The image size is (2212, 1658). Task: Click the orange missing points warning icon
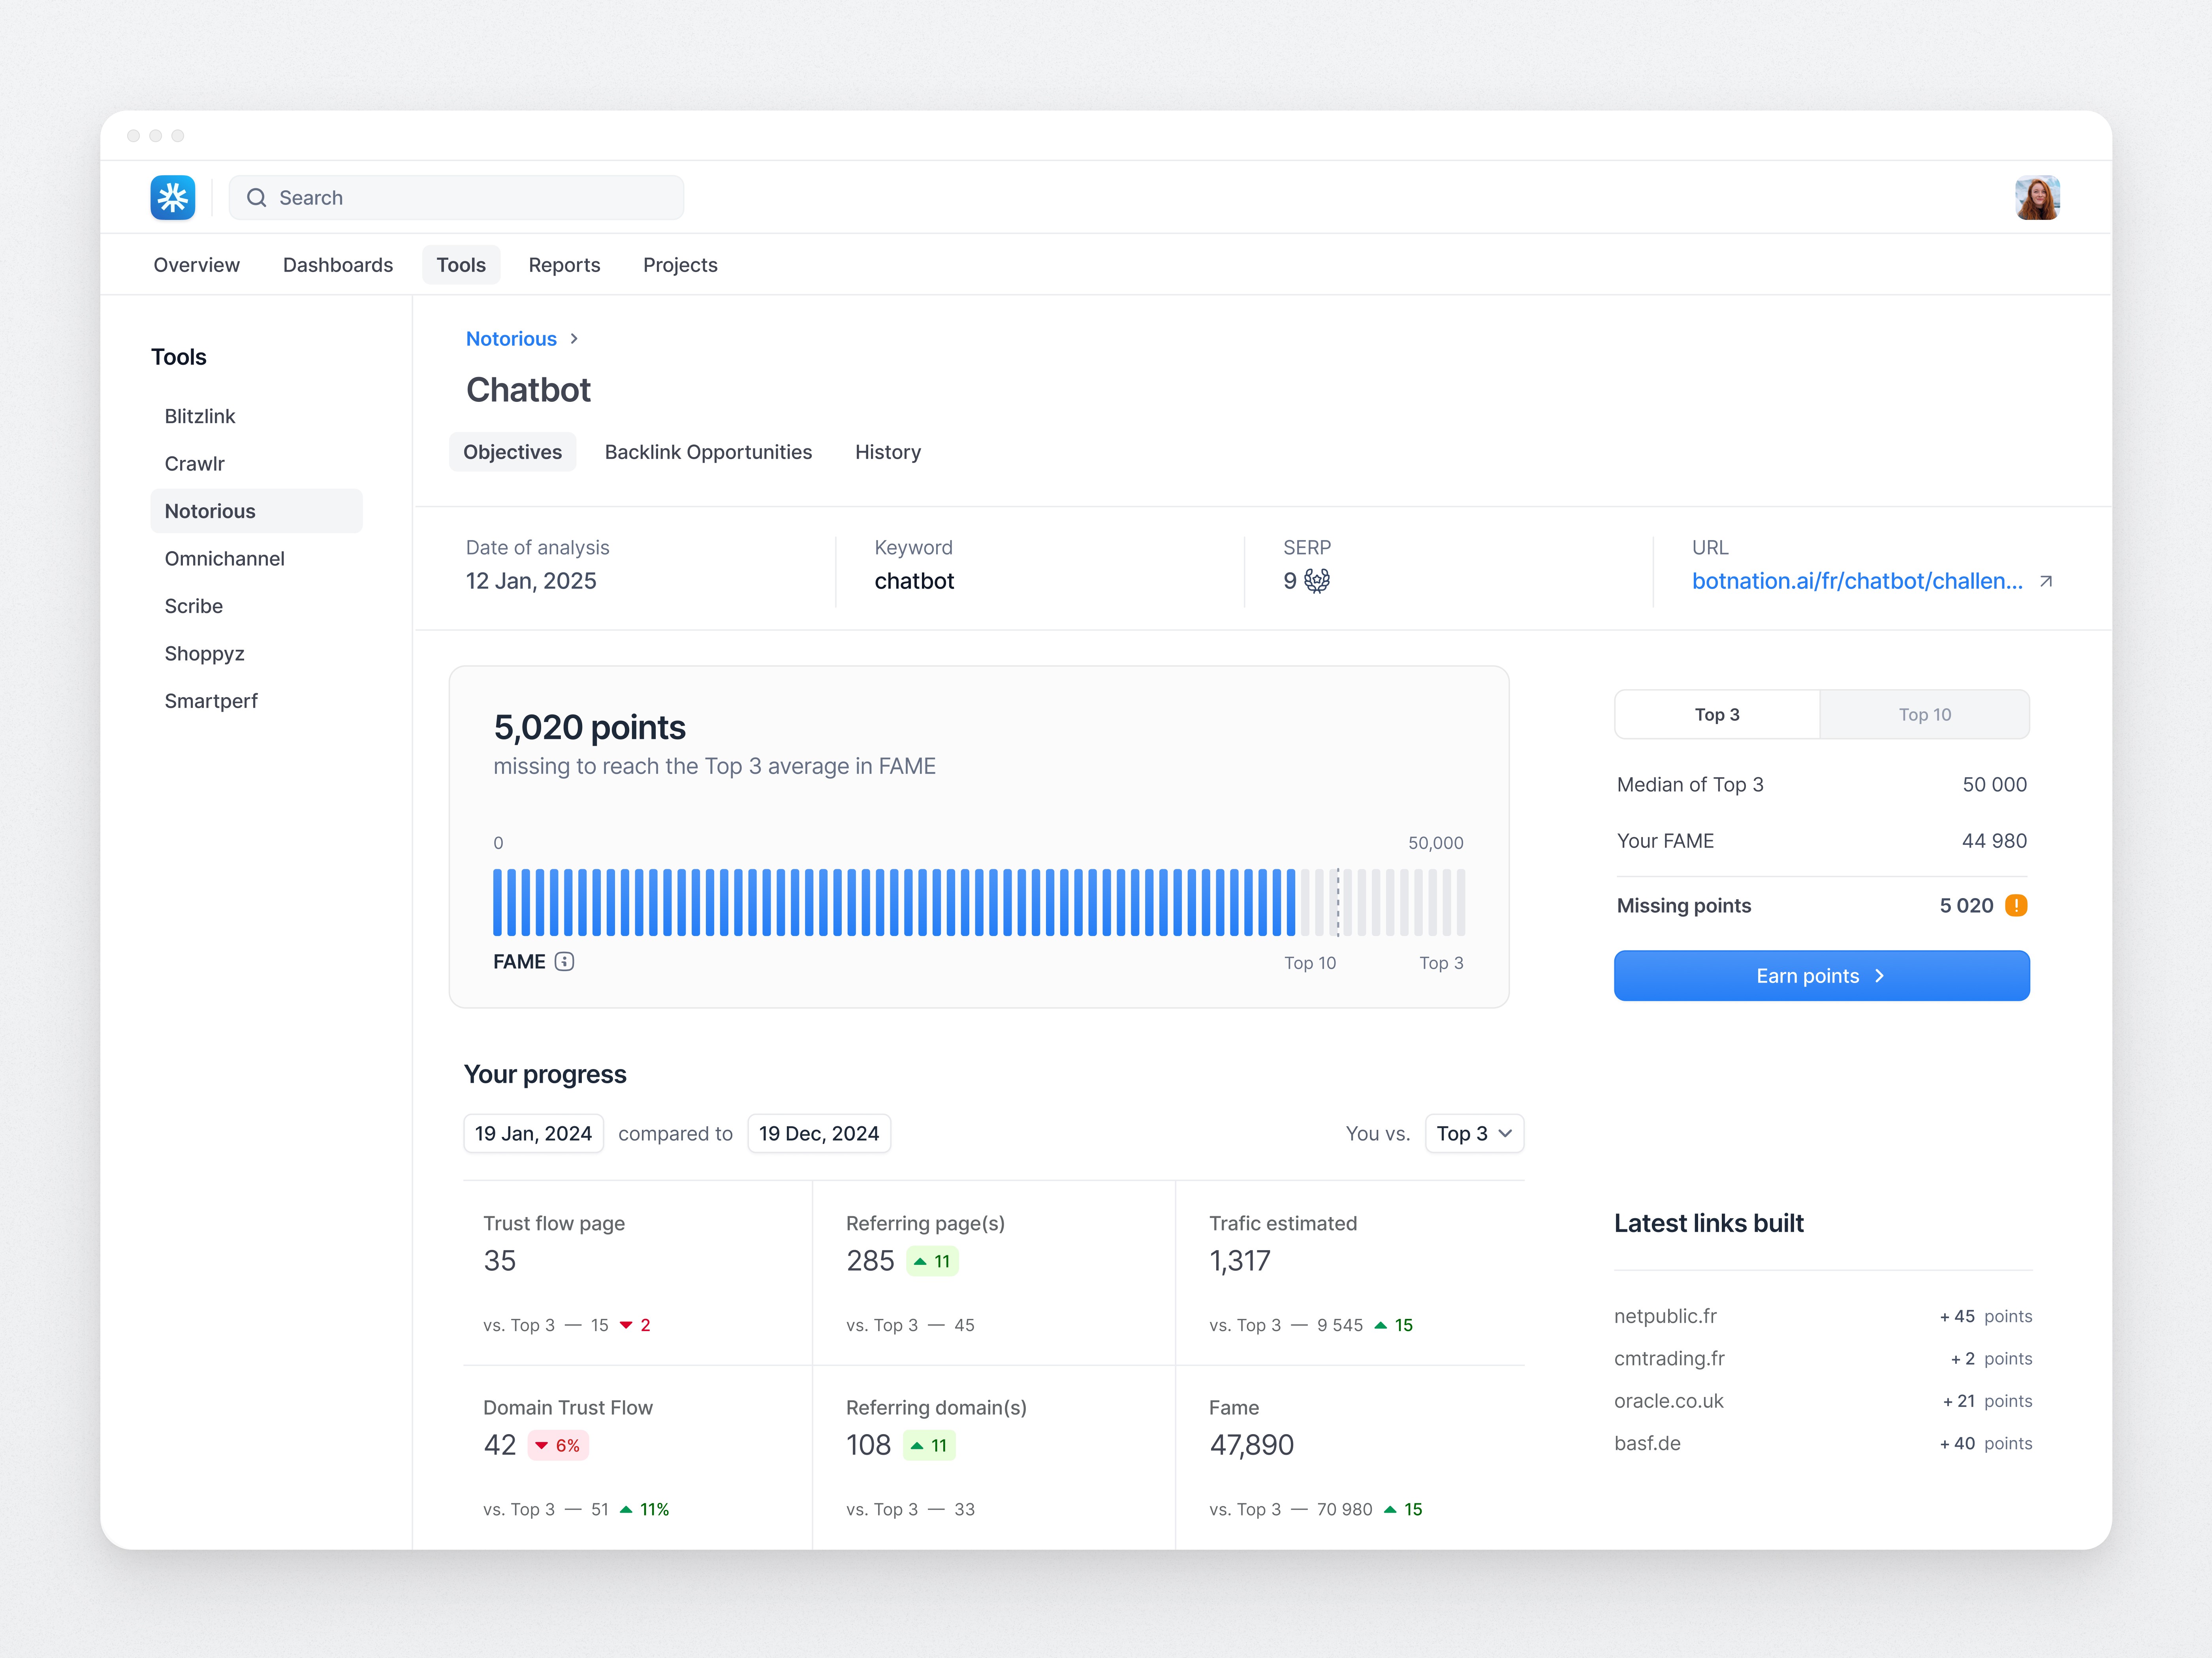point(2016,906)
